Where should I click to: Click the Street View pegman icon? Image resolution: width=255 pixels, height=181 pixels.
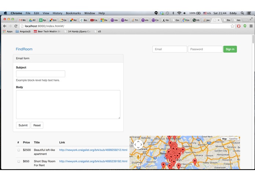[138, 157]
